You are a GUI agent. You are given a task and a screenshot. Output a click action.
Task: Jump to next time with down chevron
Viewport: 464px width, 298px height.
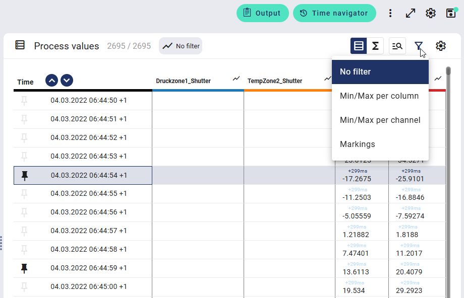tap(67, 80)
